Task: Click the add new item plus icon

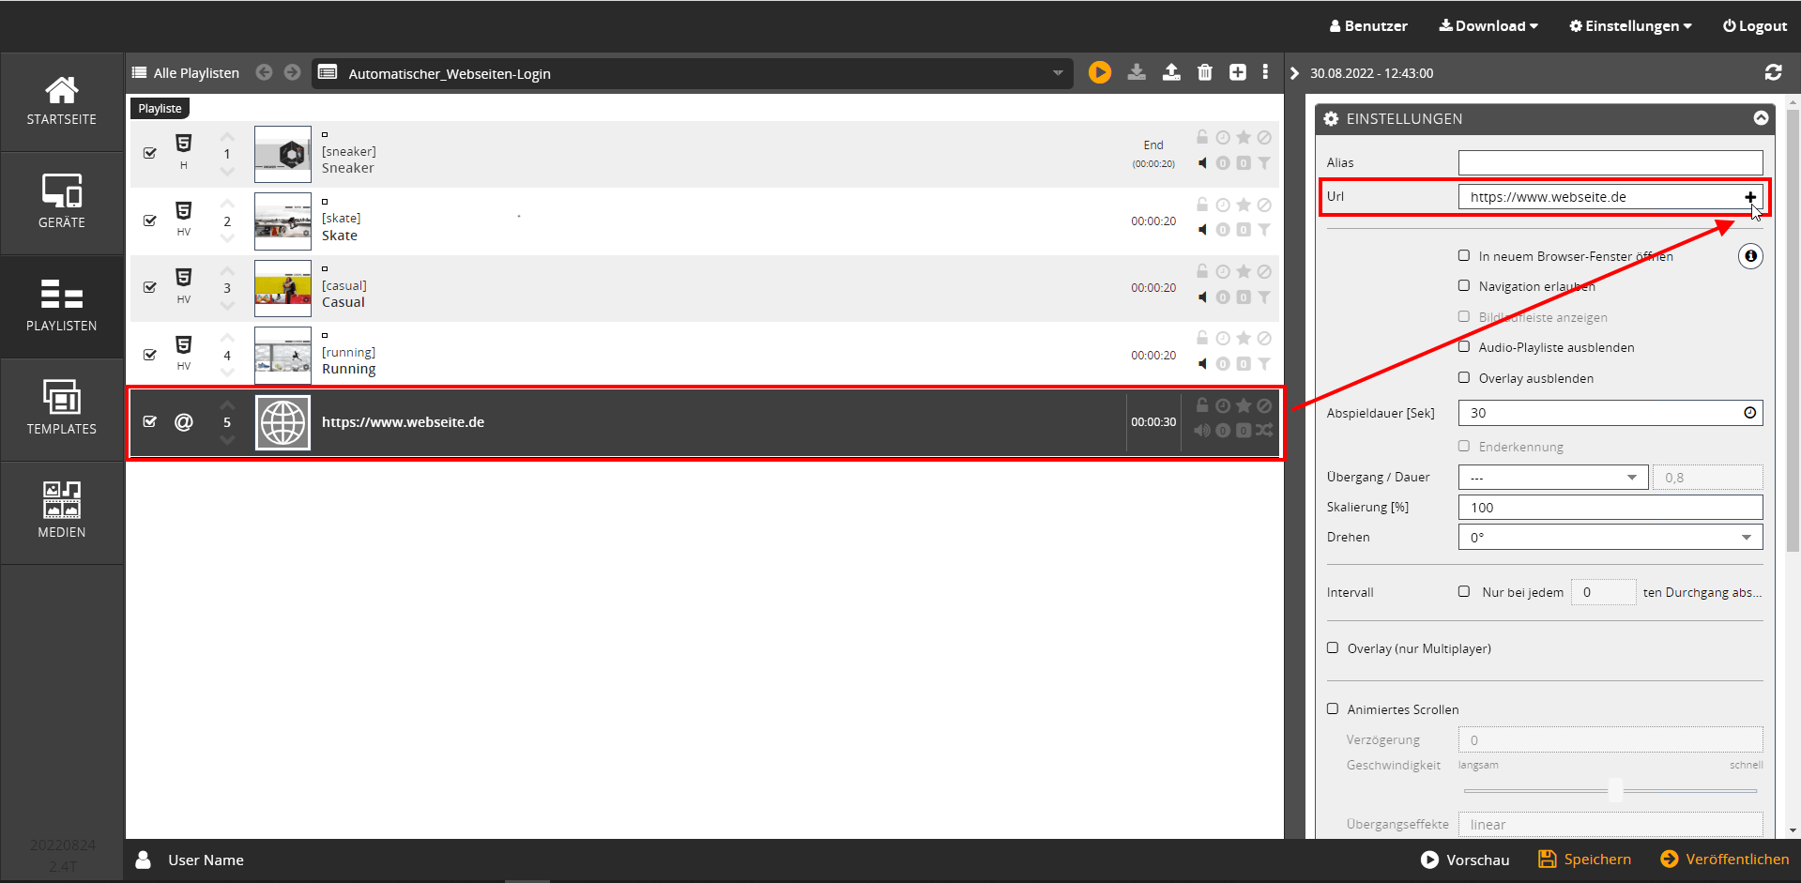Action: coord(1238,72)
